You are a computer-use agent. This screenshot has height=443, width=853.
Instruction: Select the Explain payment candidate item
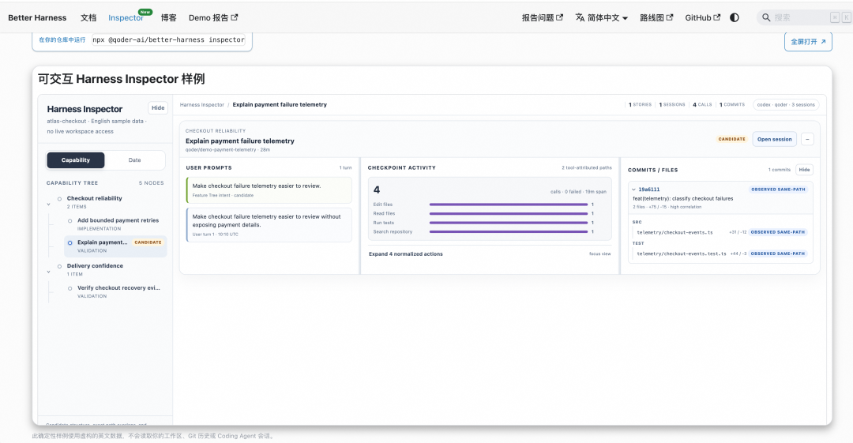click(x=115, y=246)
